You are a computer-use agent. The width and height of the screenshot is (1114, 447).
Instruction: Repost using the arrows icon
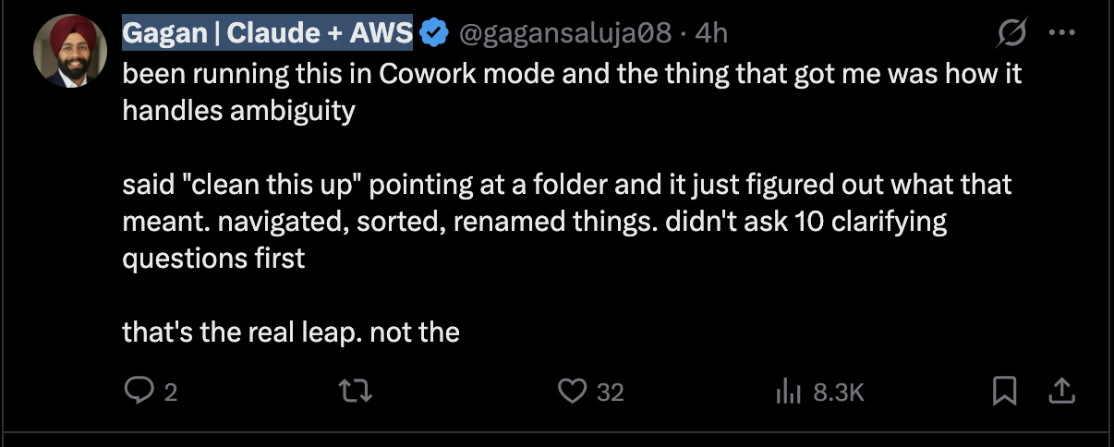[357, 392]
